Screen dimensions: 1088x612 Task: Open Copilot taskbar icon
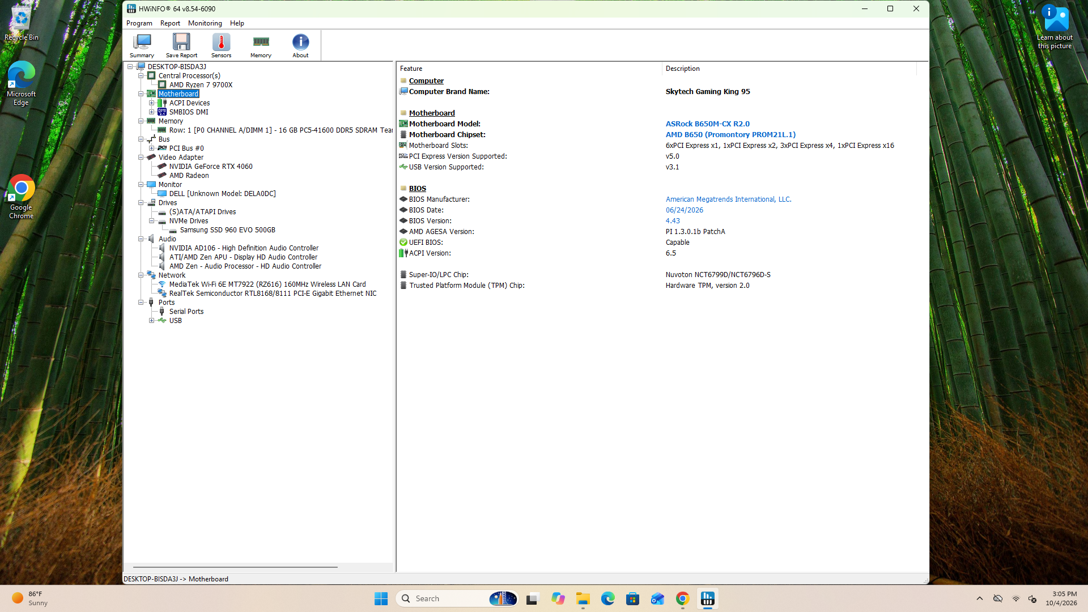pos(558,598)
